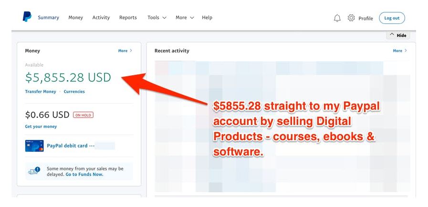
Task: Click the Available label
Action: click(34, 65)
